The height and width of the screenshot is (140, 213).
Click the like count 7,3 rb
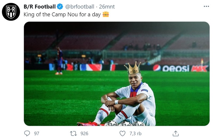pos(135,133)
